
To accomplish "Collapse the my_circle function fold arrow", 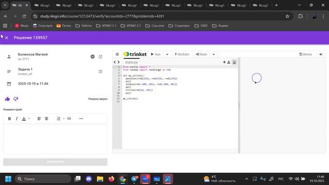I will click(121, 76).
